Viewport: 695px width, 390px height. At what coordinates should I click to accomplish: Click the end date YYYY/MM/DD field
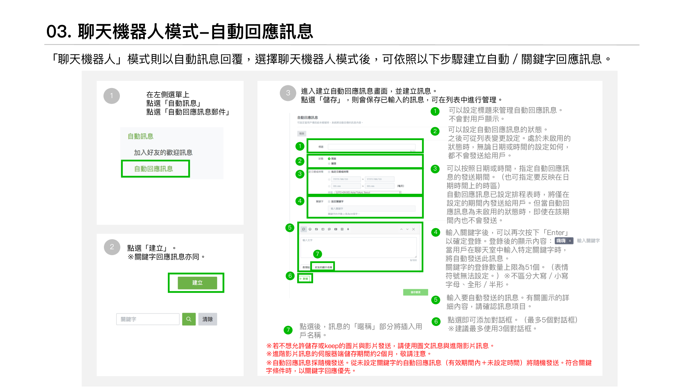[x=379, y=179]
